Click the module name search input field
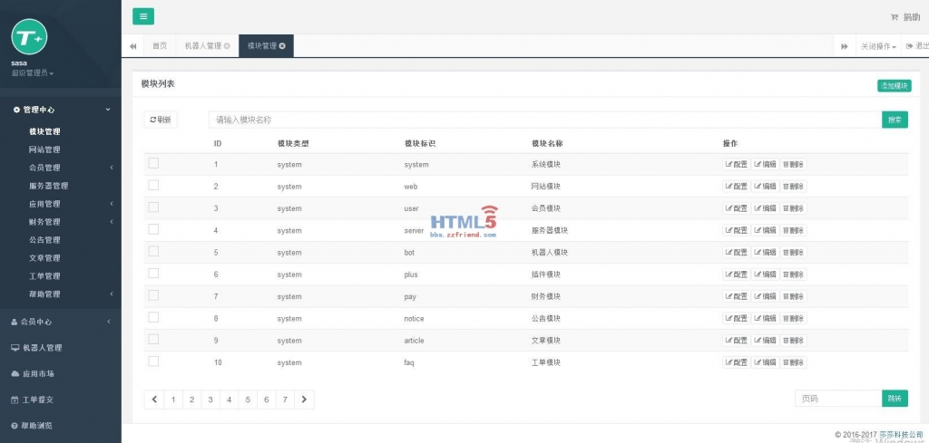 (544, 120)
